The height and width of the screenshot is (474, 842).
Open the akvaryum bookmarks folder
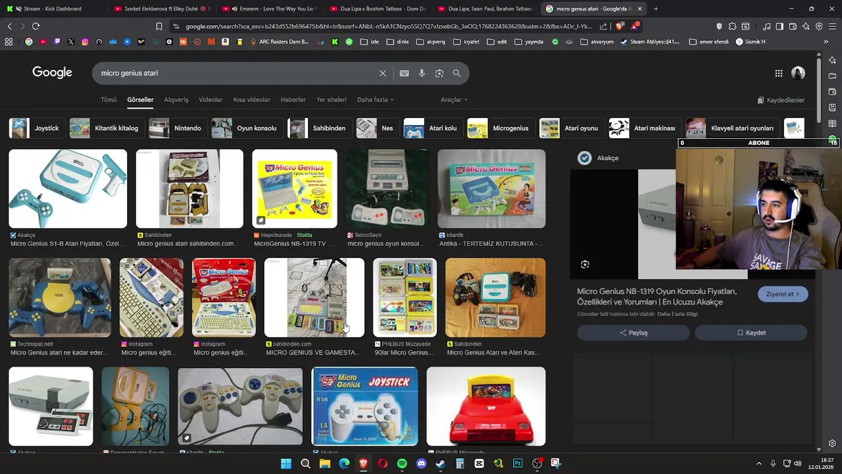point(597,41)
